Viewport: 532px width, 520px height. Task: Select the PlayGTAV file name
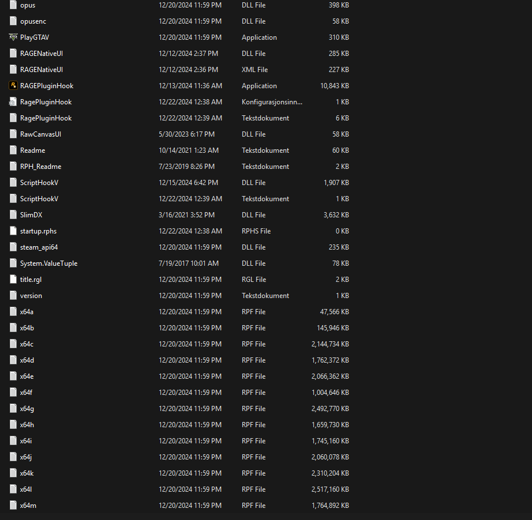click(x=35, y=37)
